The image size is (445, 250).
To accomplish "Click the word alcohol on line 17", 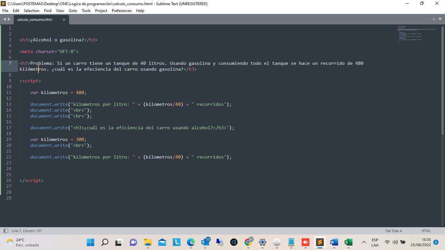I will tap(201, 128).
